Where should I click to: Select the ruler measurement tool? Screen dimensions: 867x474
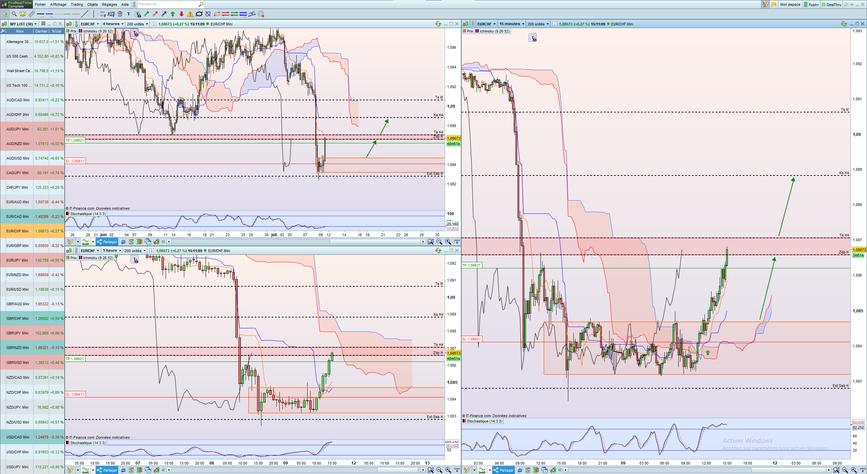coord(31,14)
